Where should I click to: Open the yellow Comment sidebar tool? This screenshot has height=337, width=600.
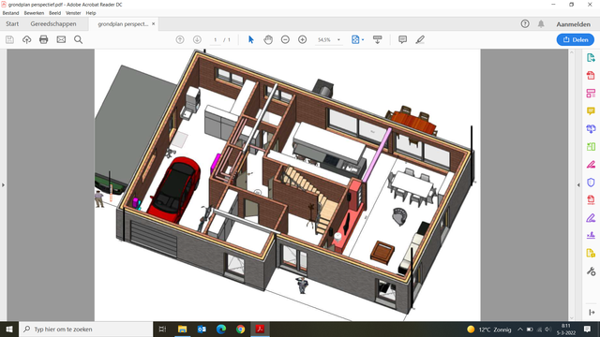pos(591,111)
